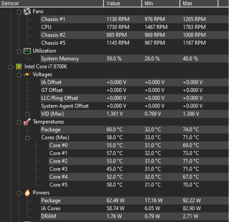This screenshot has width=235, height=222.
Task: Sort by the Max column header
Action: pos(199,3)
